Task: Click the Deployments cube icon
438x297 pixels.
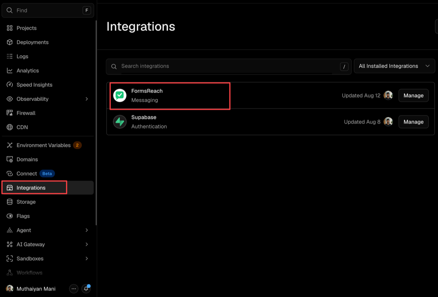Action: pos(10,42)
